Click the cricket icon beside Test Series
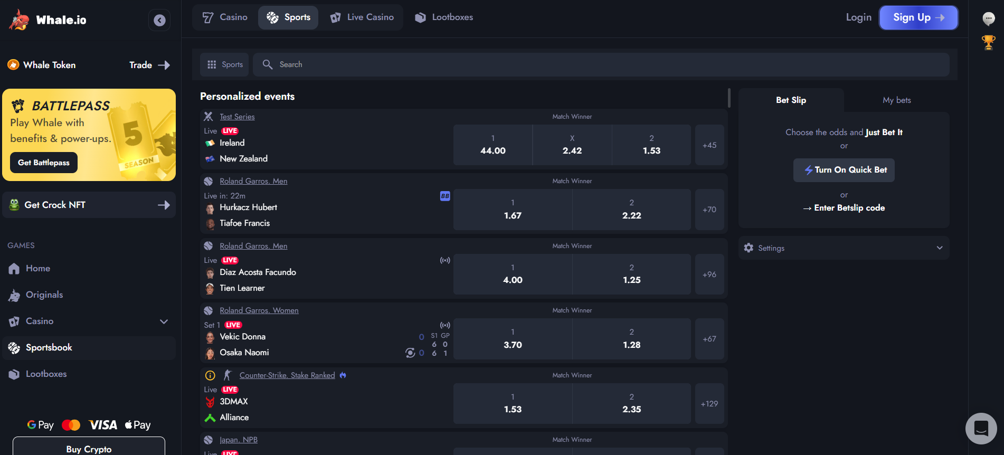The width and height of the screenshot is (1004, 455). [209, 117]
